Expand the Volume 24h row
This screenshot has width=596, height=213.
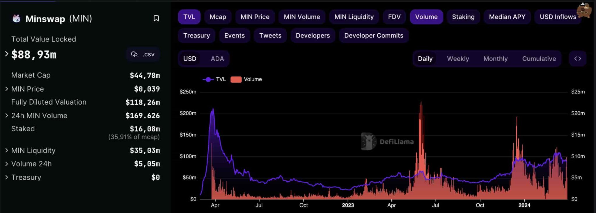[x=6, y=164]
